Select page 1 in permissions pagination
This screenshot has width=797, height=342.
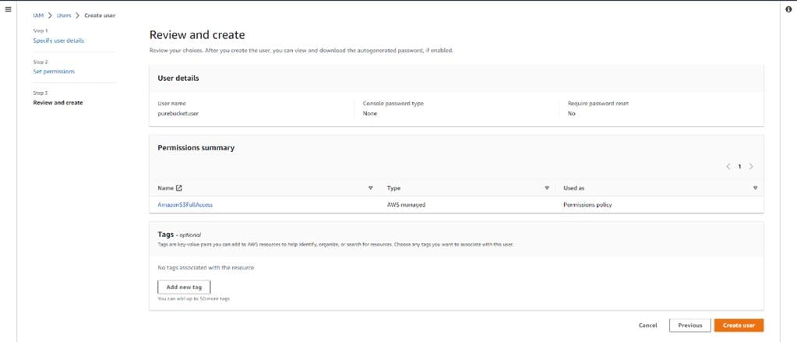tap(740, 166)
